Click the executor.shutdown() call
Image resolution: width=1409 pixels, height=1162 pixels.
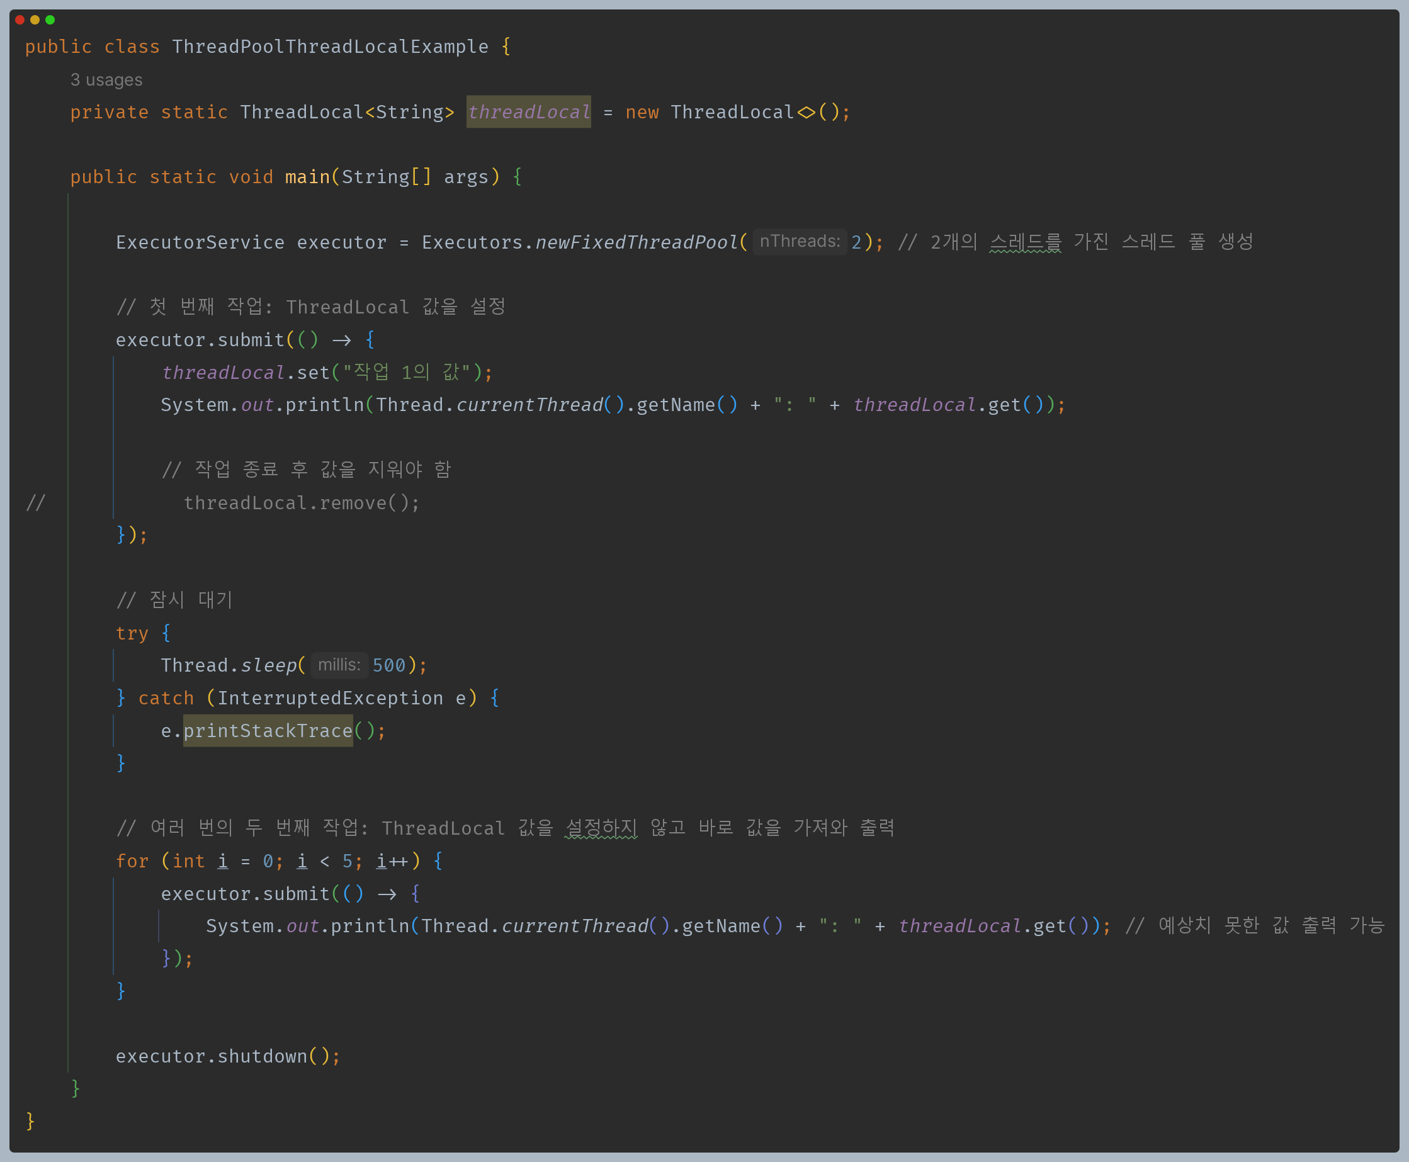pos(227,1057)
